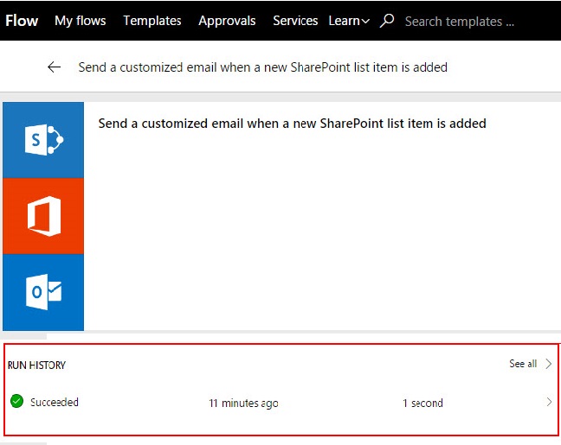Screen dimensions: 561x445
Task: Open the My flows menu item
Action: tap(81, 21)
